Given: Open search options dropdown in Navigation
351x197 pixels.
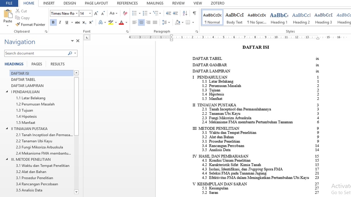Looking at the screenshot, I should click(x=75, y=53).
